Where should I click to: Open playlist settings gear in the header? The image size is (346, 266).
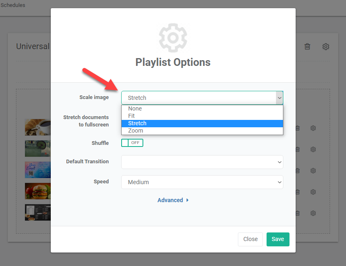pos(326,47)
